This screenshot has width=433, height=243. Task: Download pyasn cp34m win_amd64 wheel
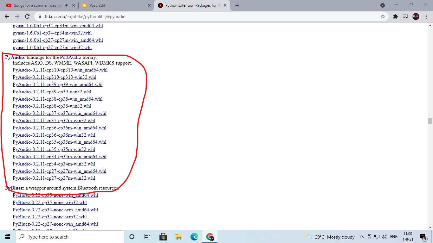pyautogui.click(x=58, y=26)
